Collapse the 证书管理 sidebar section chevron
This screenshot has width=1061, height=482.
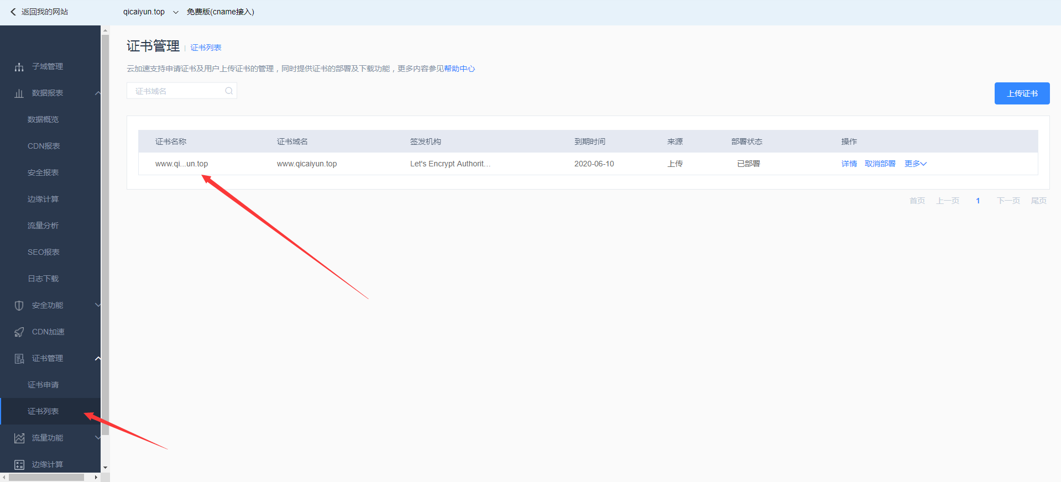point(98,359)
